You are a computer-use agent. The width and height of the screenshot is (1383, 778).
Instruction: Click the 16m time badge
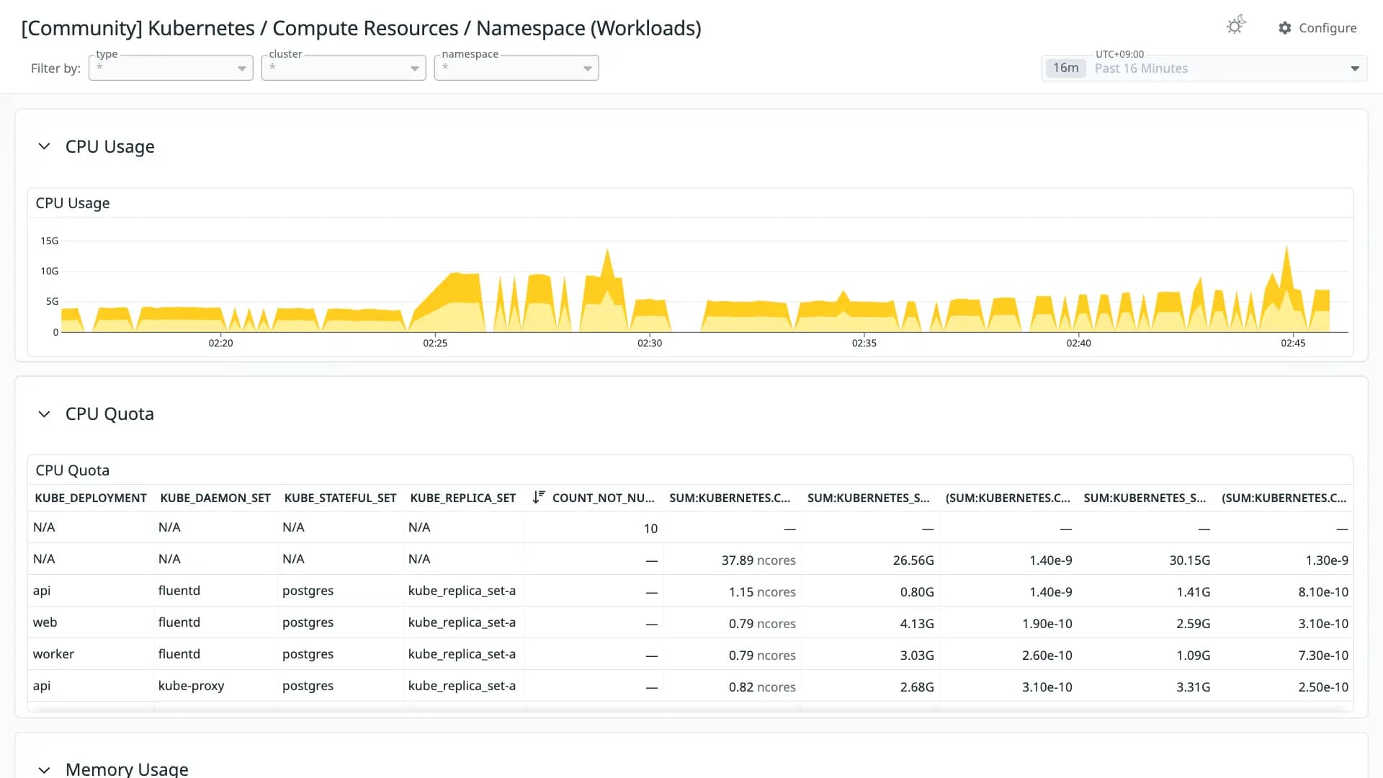click(1065, 68)
